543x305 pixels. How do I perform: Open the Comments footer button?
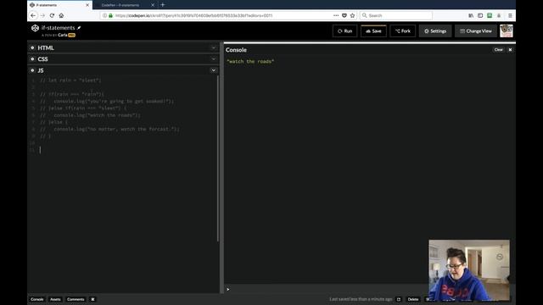76,299
